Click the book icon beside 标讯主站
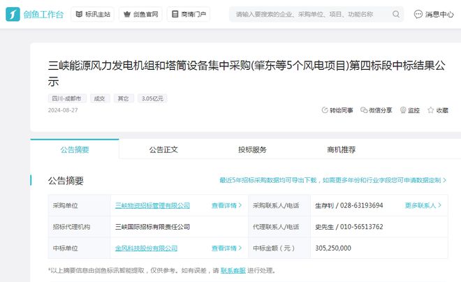Image resolution: width=461 pixels, height=282 pixels. point(79,14)
